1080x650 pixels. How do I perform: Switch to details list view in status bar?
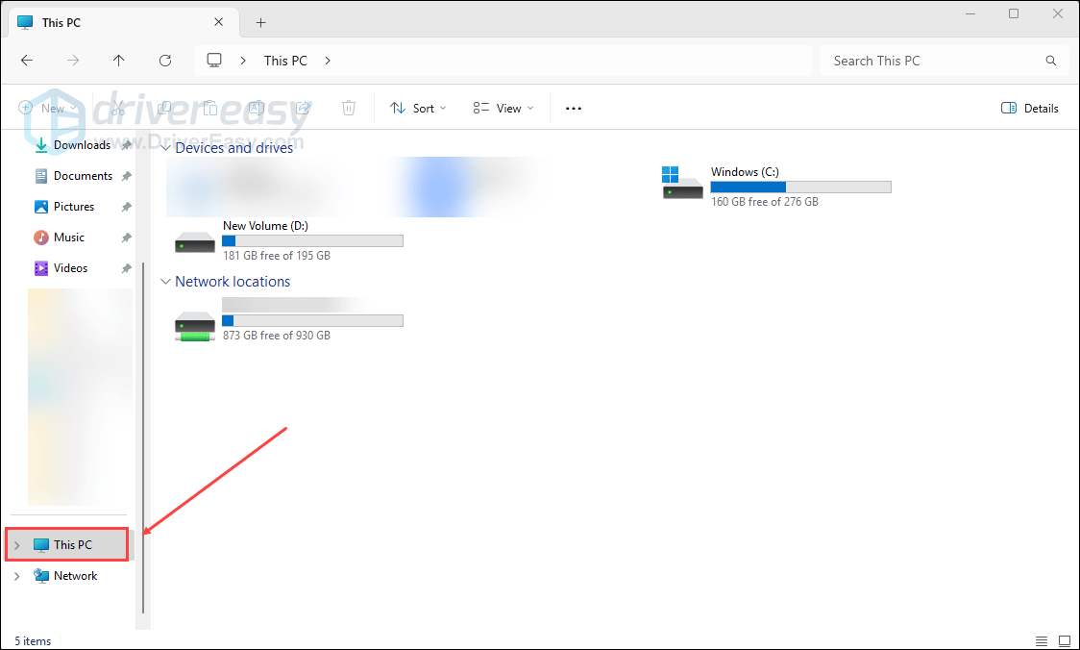[1042, 641]
